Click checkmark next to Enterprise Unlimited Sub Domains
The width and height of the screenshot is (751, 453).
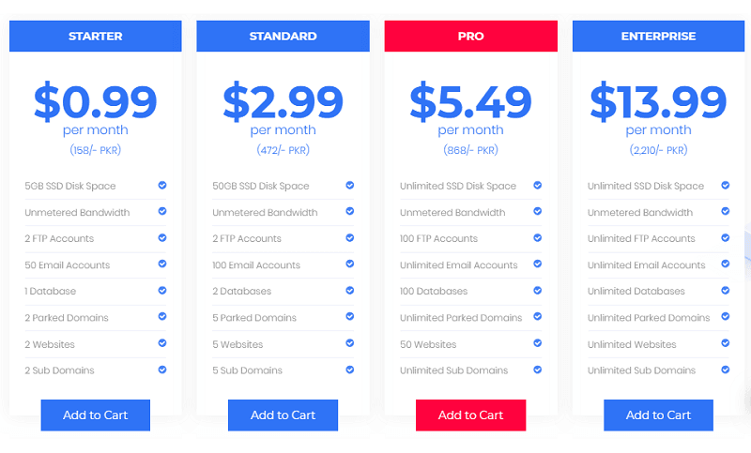[726, 370]
